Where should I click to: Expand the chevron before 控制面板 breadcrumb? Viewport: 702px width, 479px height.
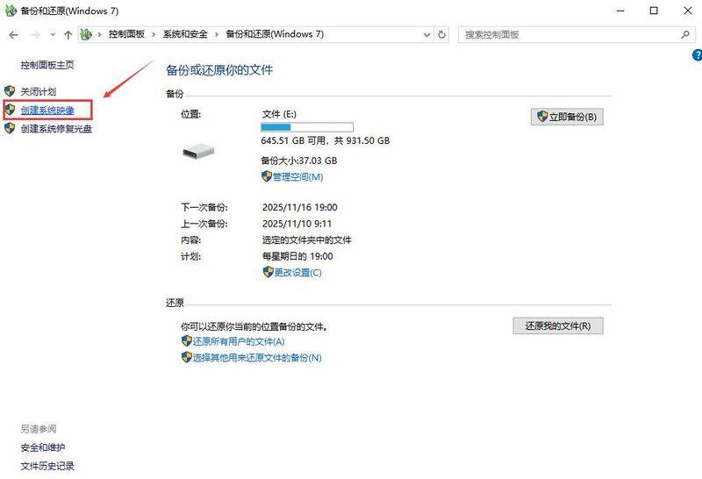99,34
